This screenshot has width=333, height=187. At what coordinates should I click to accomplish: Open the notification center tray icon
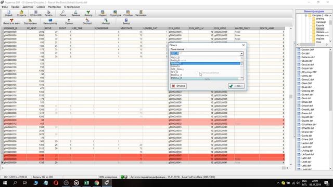pos(327,183)
